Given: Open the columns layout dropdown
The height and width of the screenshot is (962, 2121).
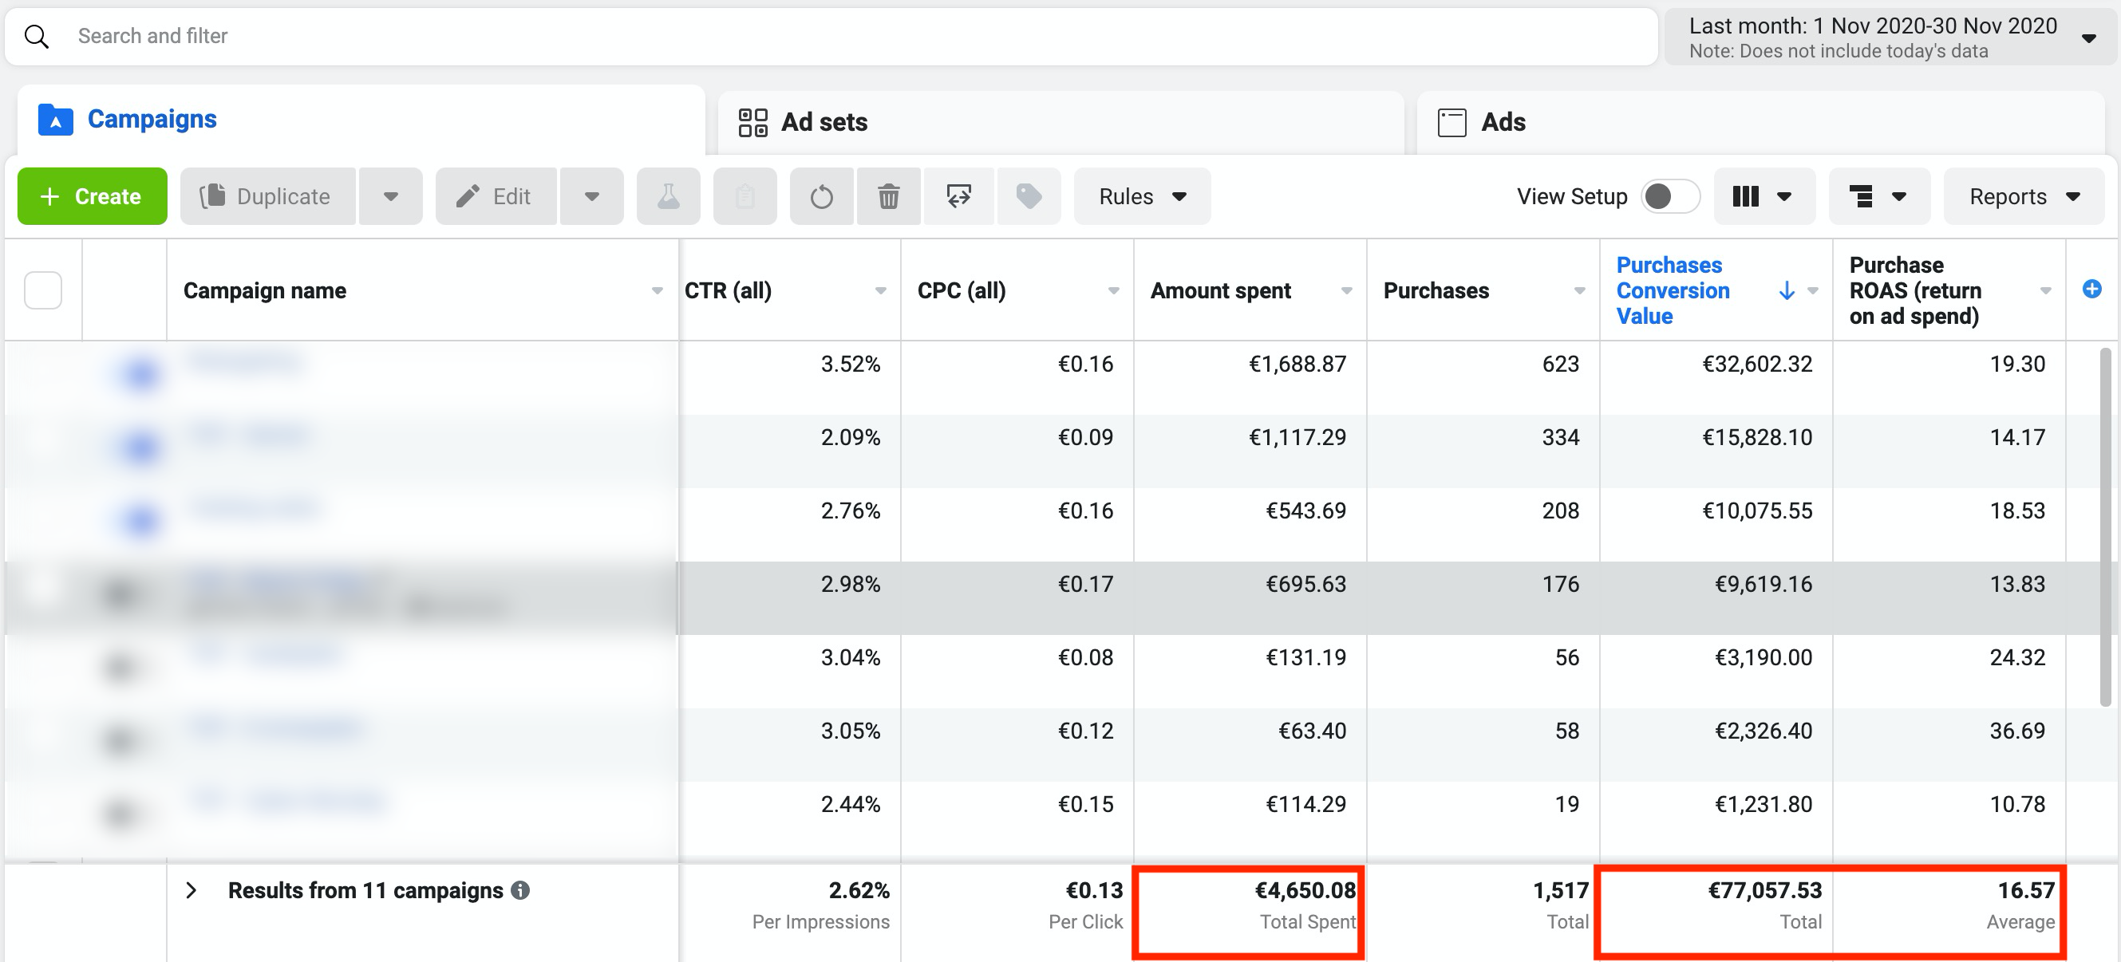Looking at the screenshot, I should pos(1763,196).
